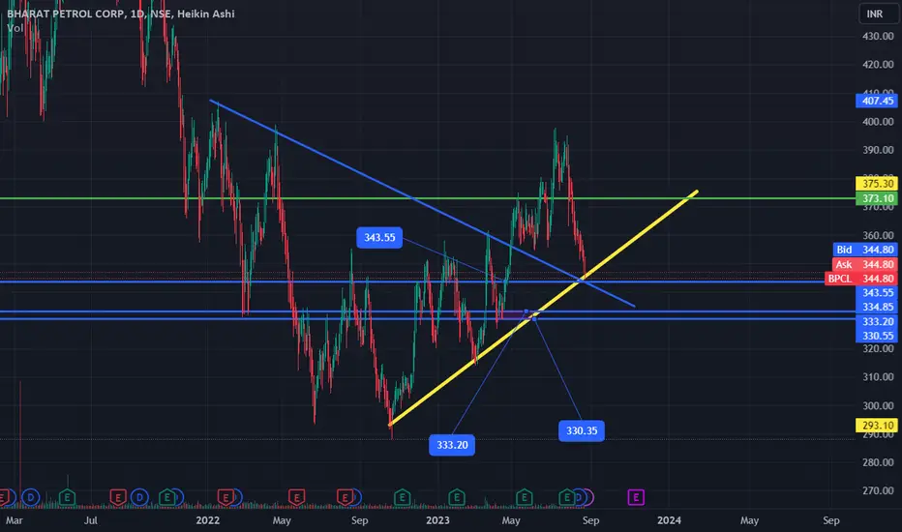This screenshot has height=532, width=902.
Task: Click the Vol indicator legend
Action: 15,28
